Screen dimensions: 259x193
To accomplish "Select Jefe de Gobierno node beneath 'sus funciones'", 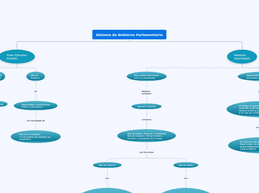I will point(107,165).
